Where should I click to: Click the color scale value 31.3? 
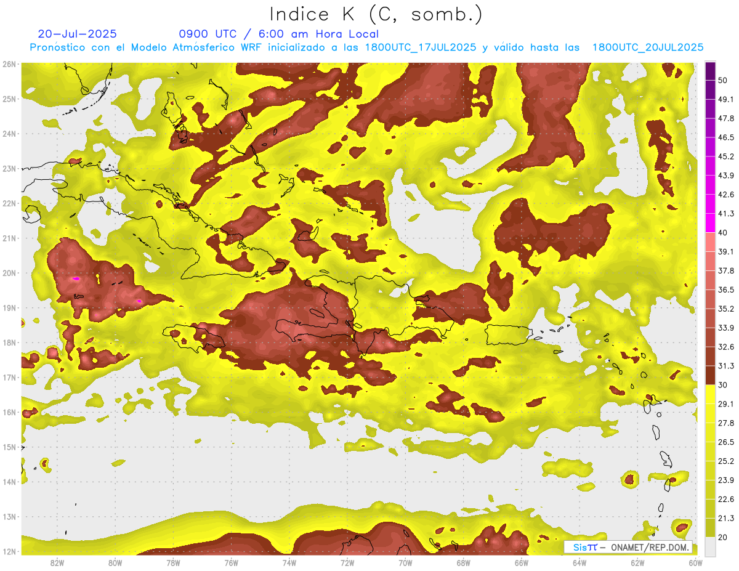pos(726,366)
